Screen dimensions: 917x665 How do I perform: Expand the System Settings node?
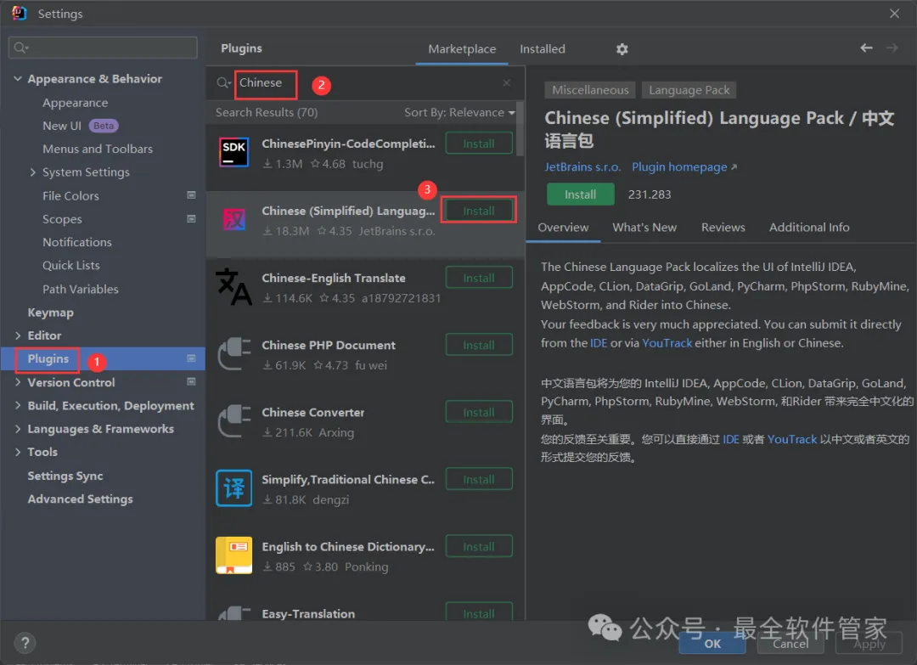(33, 172)
